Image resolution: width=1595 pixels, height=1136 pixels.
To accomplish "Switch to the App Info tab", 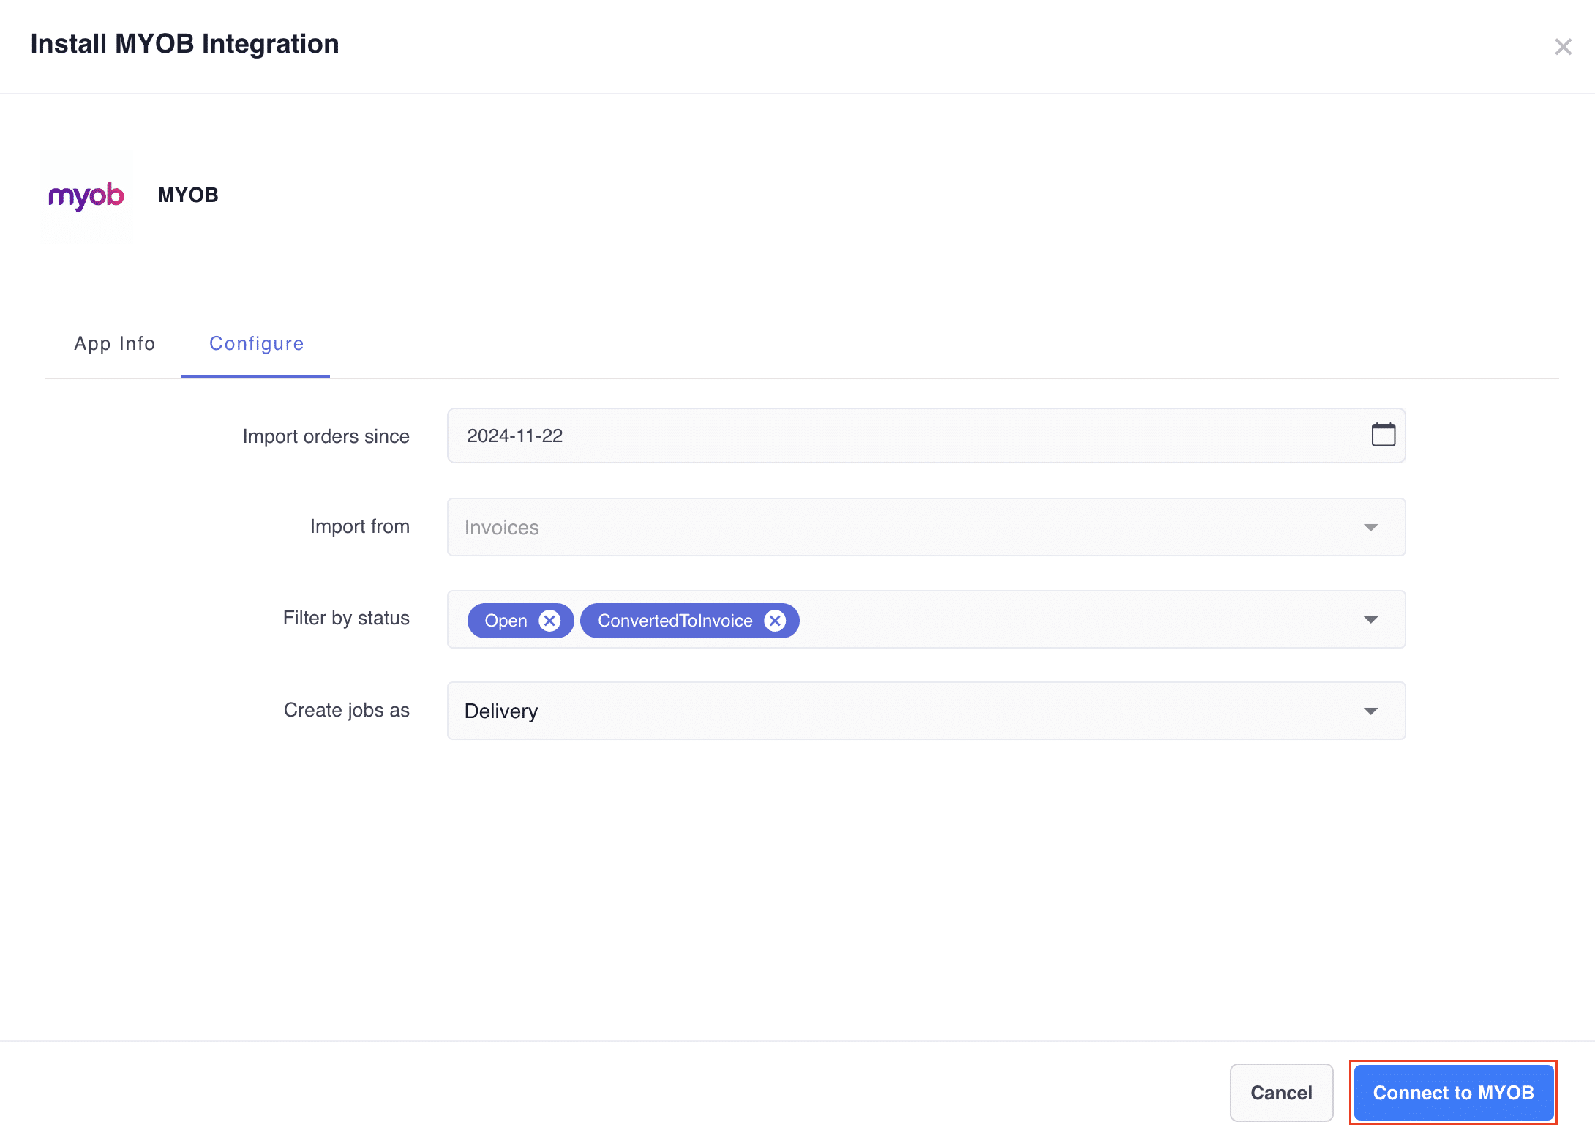I will [115, 343].
